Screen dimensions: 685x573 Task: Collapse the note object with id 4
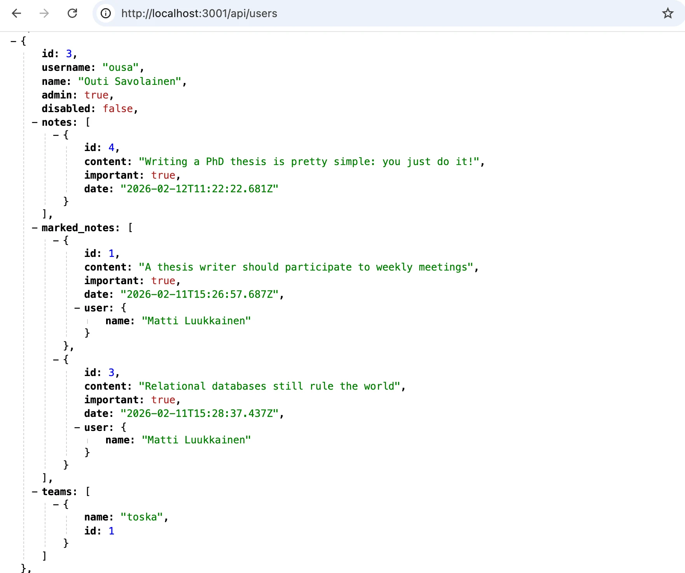tap(56, 135)
